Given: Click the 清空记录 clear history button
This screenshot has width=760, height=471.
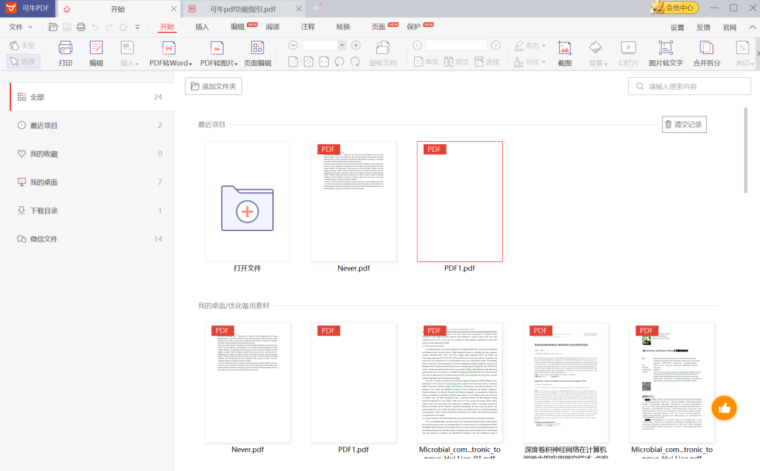Looking at the screenshot, I should [685, 124].
